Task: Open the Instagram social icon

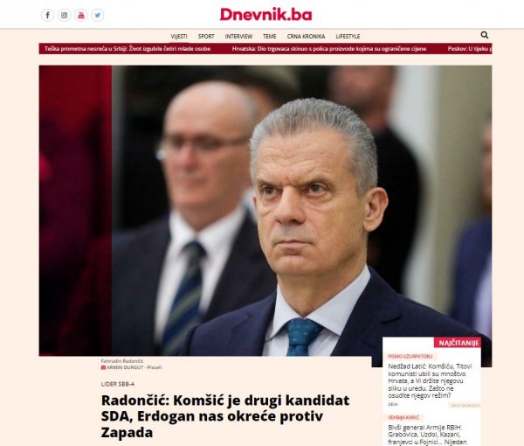Action: pyautogui.click(x=64, y=15)
